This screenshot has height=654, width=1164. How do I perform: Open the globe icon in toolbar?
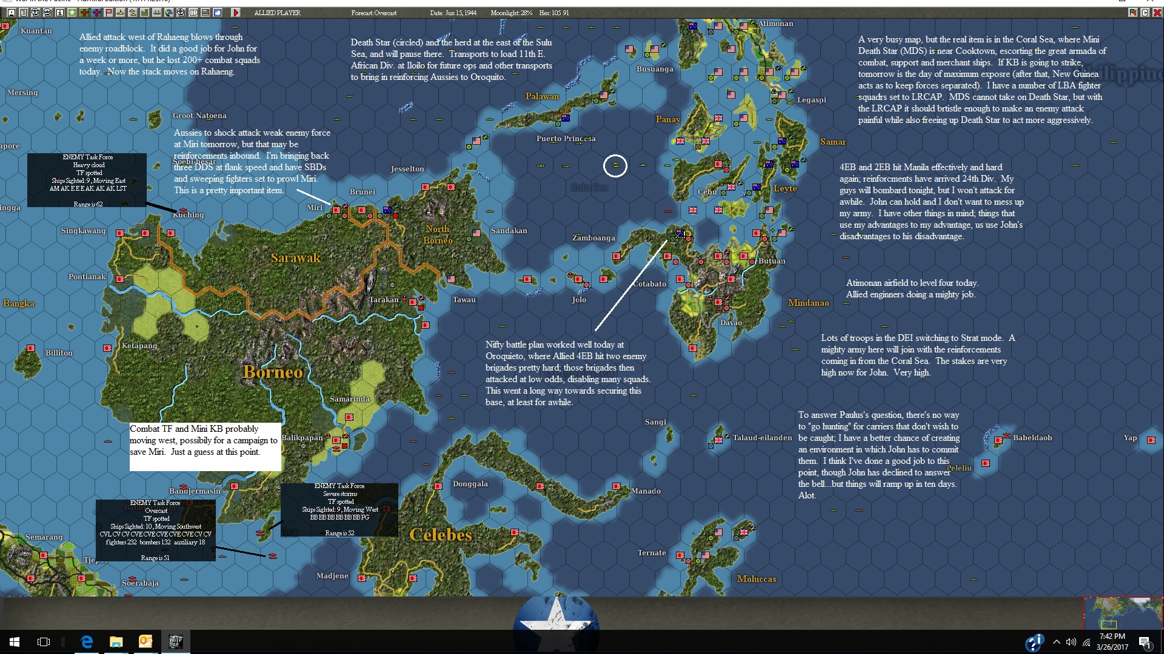pyautogui.click(x=169, y=13)
